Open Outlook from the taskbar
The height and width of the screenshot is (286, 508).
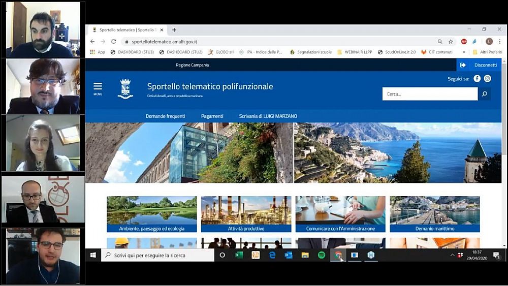[x=289, y=255]
